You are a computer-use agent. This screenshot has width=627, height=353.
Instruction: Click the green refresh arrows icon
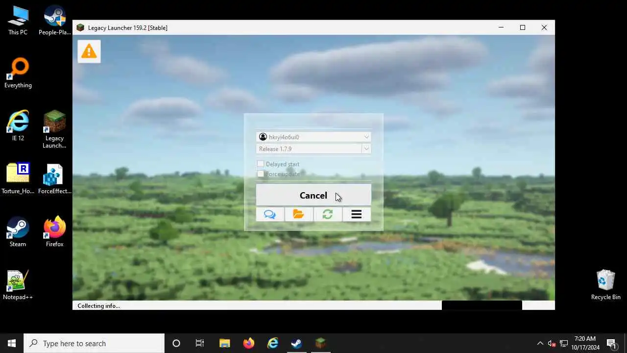point(328,214)
